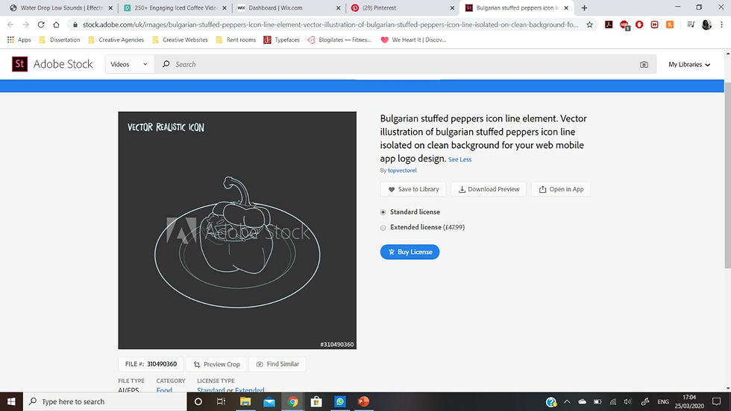The height and width of the screenshot is (411, 731).
Task: Navigate back in browser history
Action: click(10, 25)
